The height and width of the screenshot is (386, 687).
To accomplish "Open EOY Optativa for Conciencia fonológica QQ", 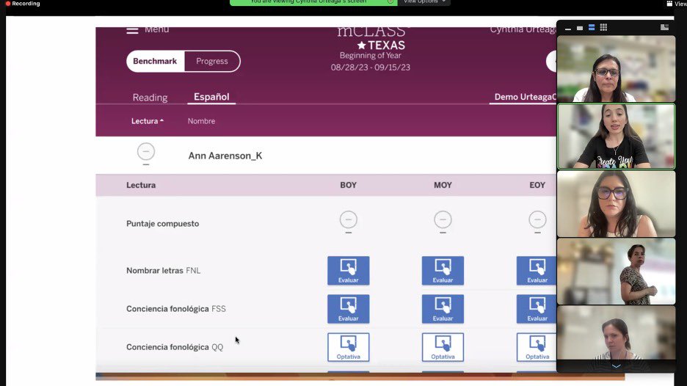I will pyautogui.click(x=537, y=347).
